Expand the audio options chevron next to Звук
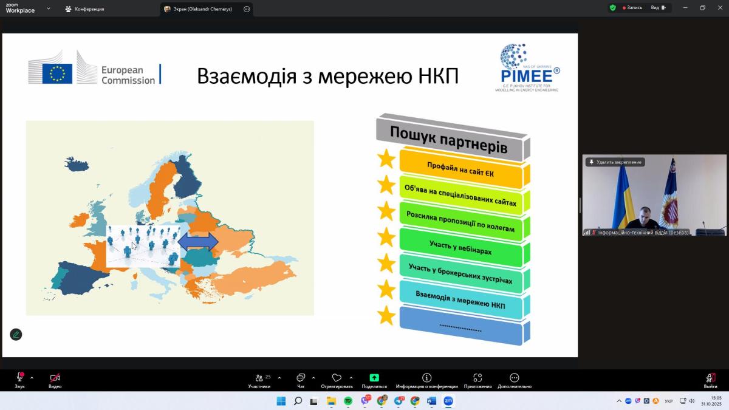Viewport: 729px width, 410px height. [32, 377]
